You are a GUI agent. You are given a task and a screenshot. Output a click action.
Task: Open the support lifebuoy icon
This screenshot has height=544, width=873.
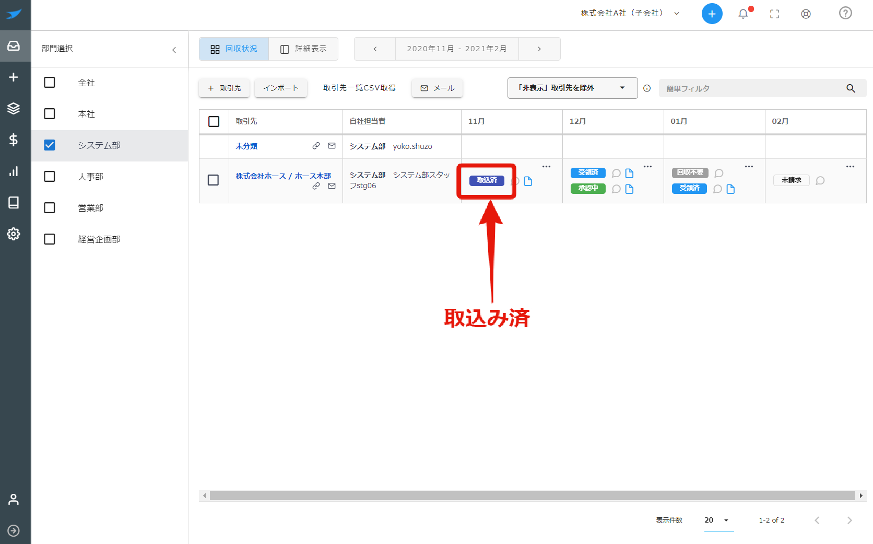pos(806,14)
